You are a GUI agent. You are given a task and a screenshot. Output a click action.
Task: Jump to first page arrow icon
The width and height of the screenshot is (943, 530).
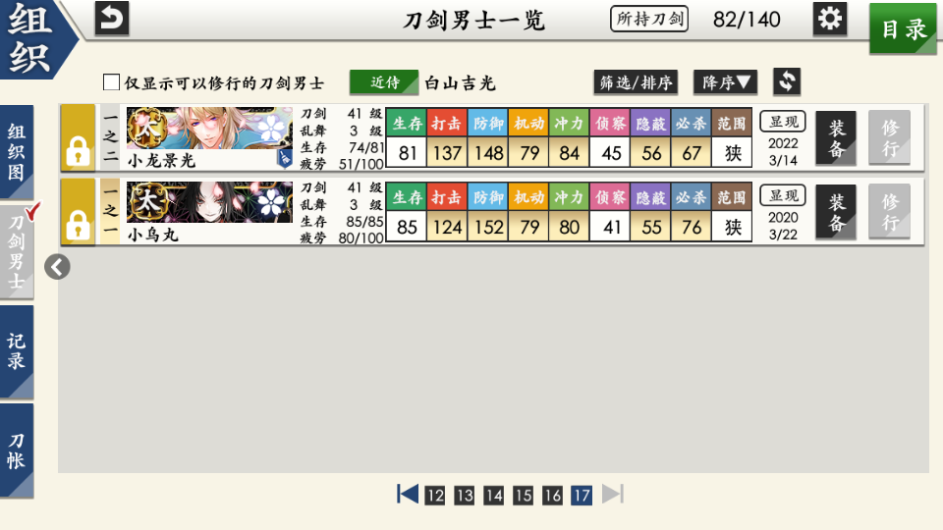coord(408,494)
